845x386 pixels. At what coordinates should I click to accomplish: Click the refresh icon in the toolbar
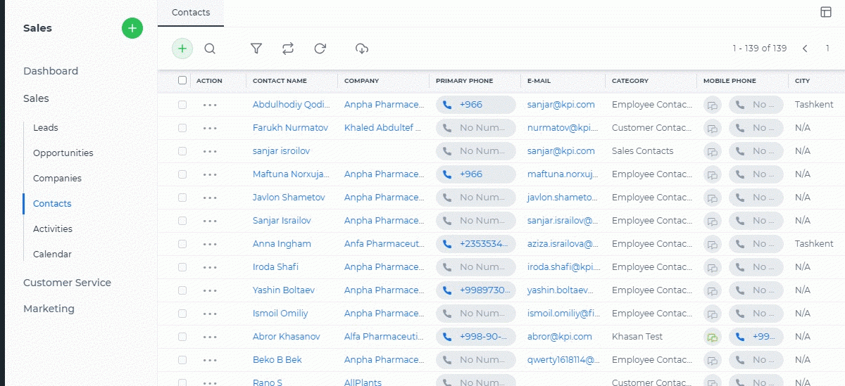click(320, 49)
